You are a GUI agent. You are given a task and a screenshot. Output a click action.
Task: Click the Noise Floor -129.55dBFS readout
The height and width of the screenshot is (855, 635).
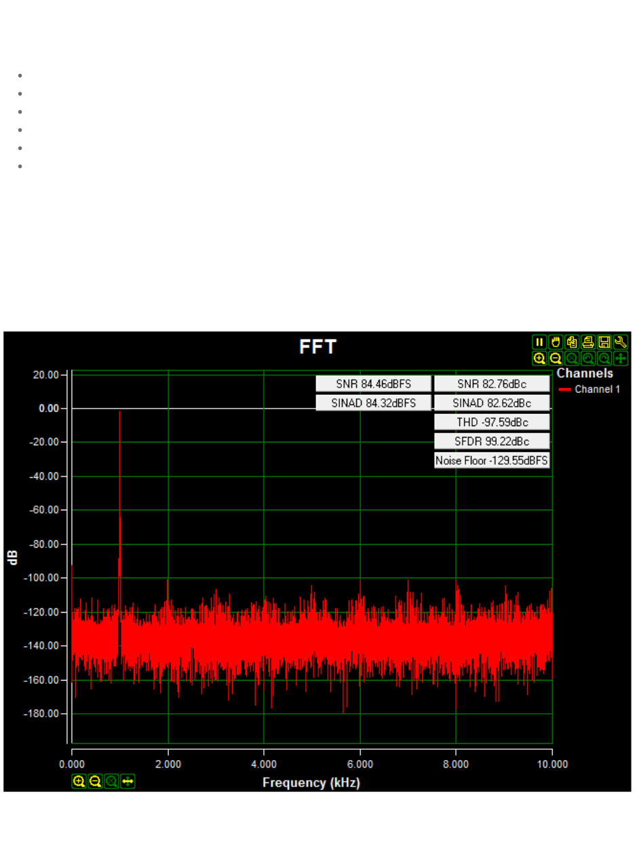click(492, 460)
